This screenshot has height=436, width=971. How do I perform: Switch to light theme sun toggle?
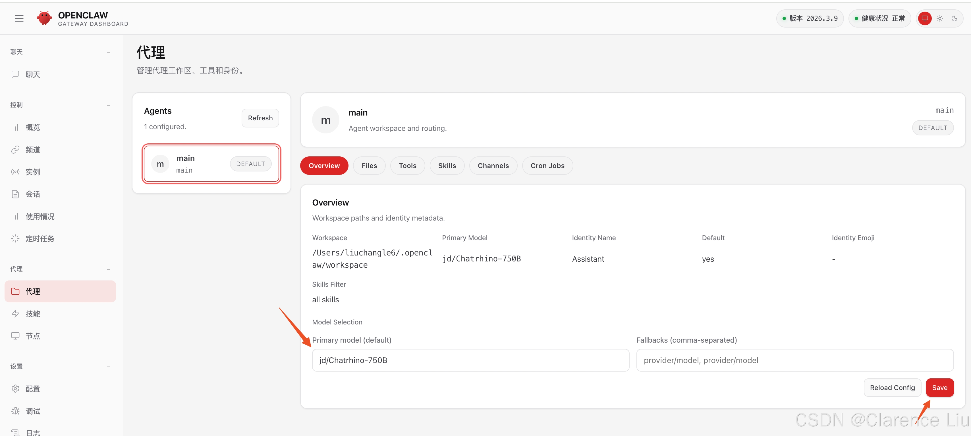pyautogui.click(x=940, y=18)
